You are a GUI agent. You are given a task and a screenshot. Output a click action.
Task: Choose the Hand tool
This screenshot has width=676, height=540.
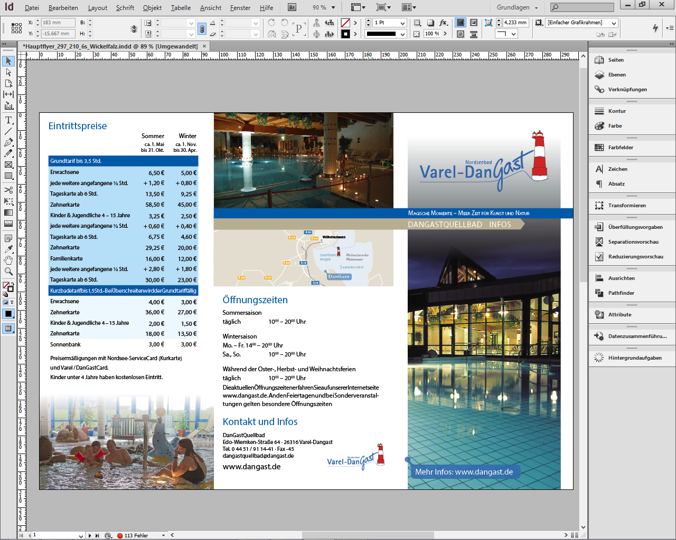point(8,261)
